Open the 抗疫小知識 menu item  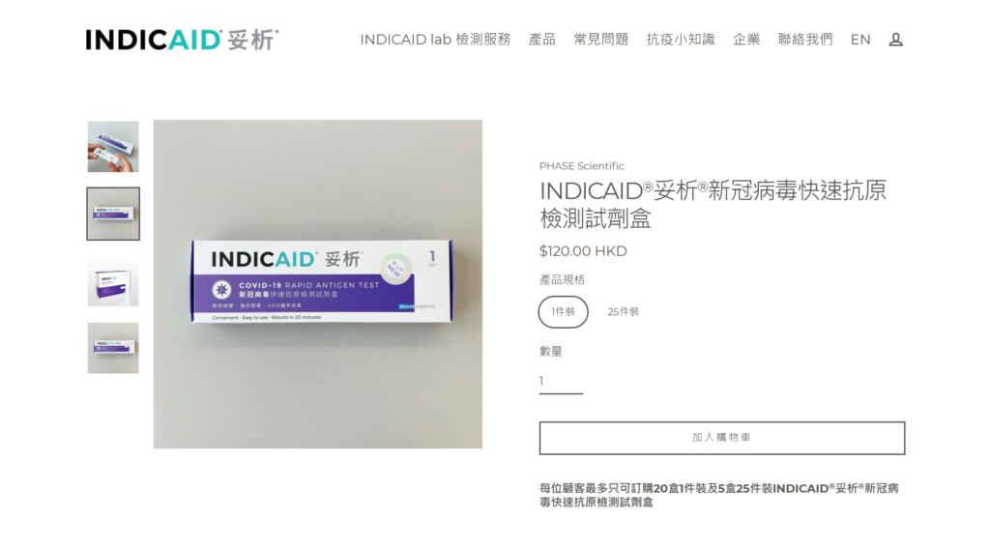point(680,40)
